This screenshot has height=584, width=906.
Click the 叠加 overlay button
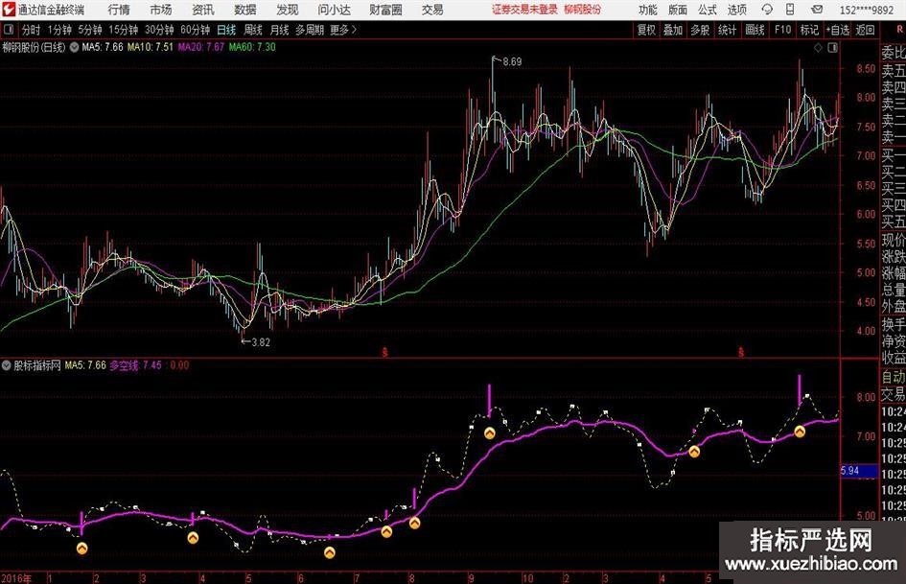673,30
